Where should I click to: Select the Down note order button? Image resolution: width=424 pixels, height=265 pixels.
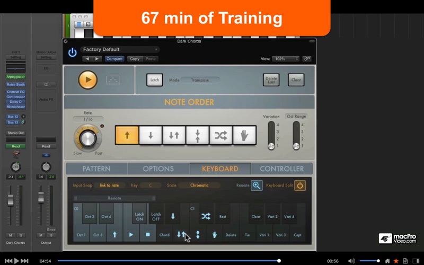coord(151,135)
